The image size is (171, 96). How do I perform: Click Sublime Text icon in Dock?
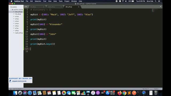[x=129, y=93]
